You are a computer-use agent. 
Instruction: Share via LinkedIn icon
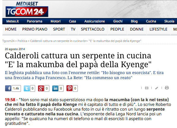point(55,88)
